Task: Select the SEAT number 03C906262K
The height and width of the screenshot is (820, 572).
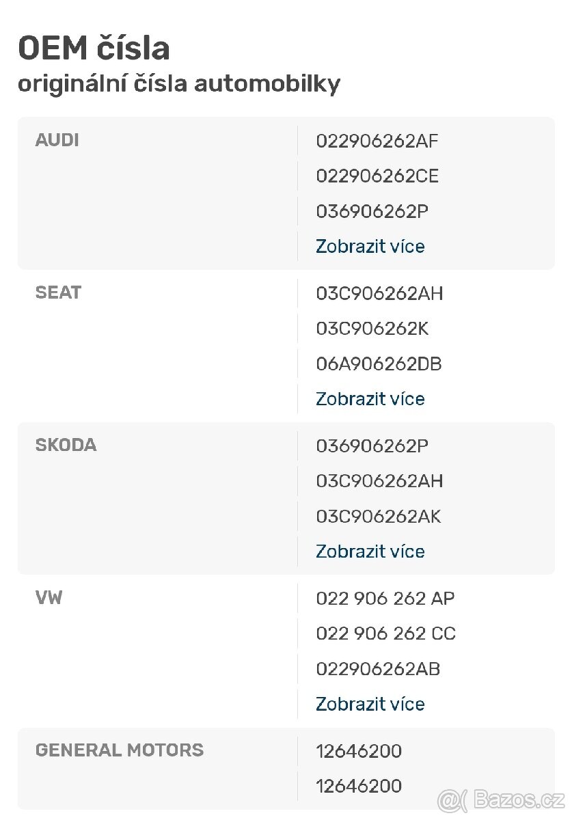Action: 372,329
